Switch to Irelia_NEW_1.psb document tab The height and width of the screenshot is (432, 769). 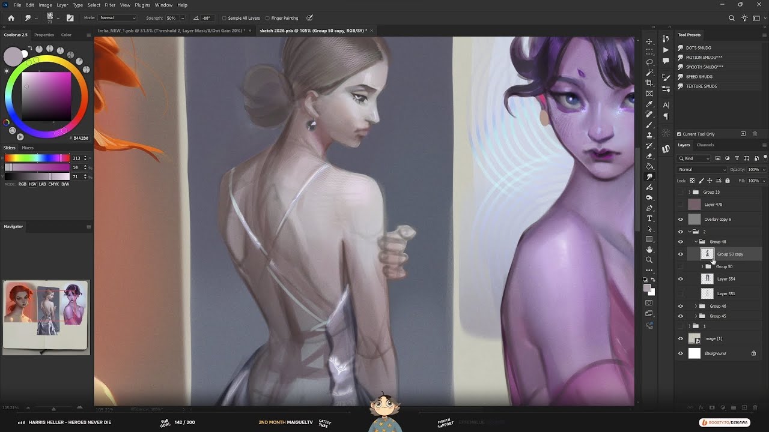click(x=171, y=30)
